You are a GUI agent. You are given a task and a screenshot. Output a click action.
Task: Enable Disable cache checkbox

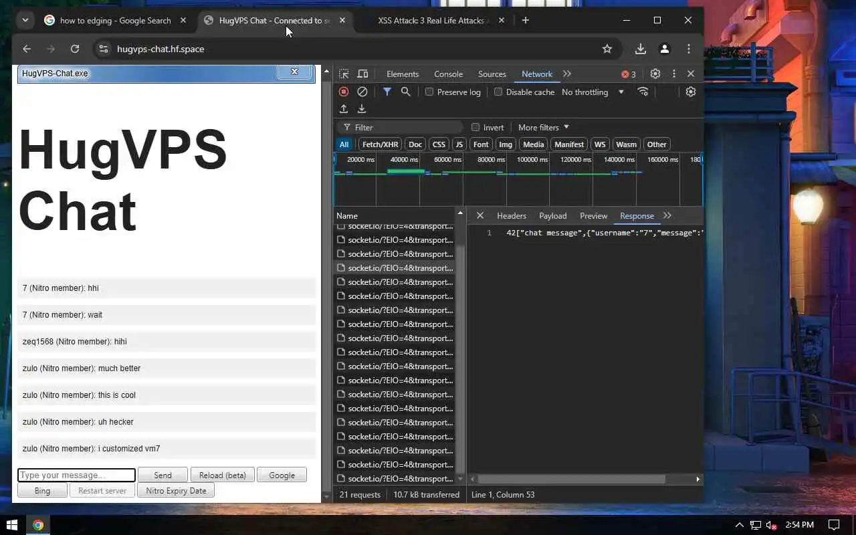498,92
